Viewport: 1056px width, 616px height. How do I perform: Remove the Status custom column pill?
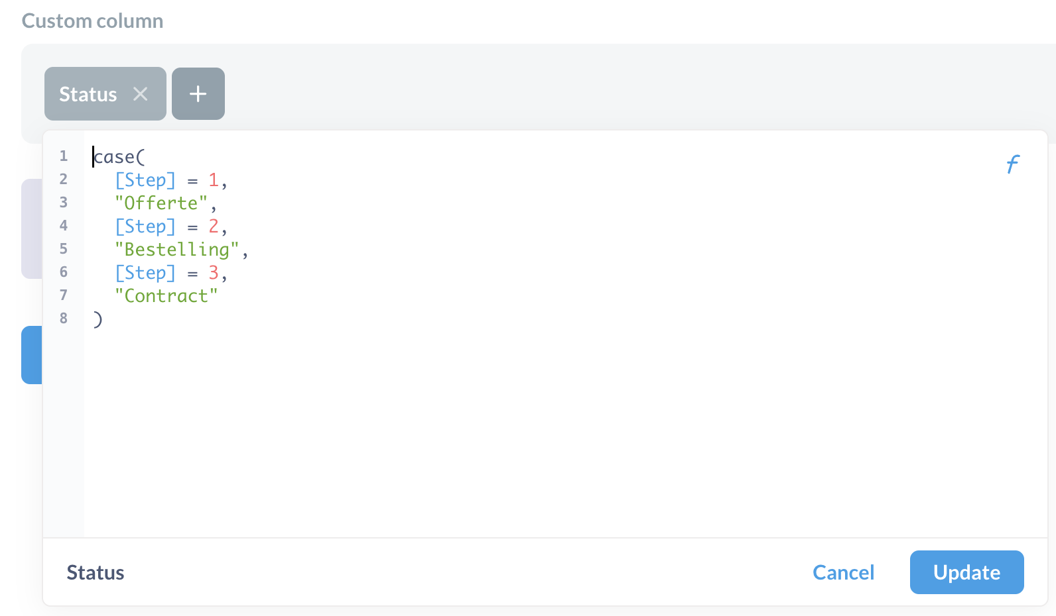point(140,94)
